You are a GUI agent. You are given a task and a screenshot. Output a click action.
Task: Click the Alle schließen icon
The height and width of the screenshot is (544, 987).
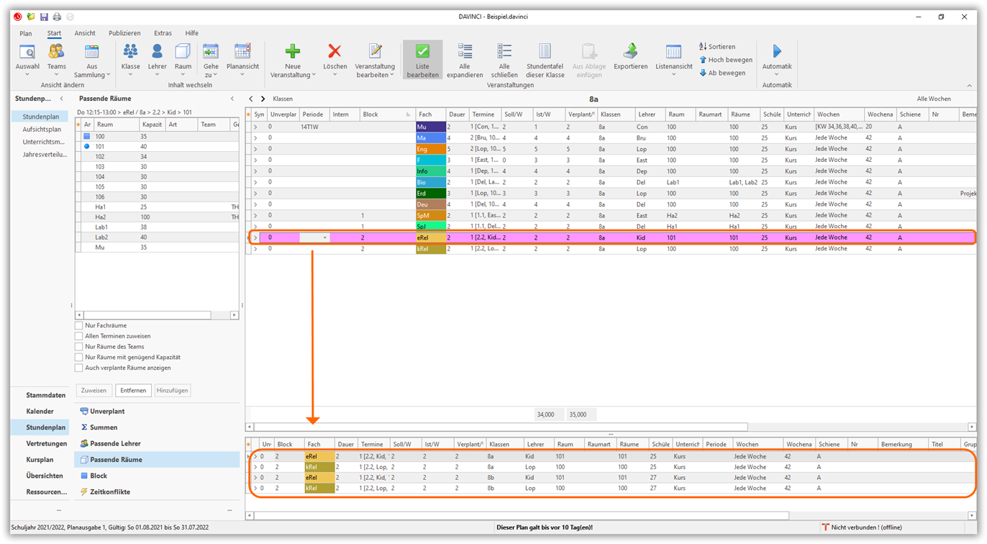[x=504, y=52]
